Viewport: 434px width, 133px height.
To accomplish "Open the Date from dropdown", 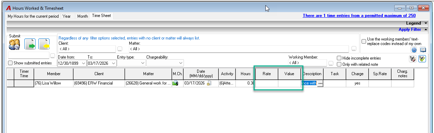I will (x=83, y=63).
